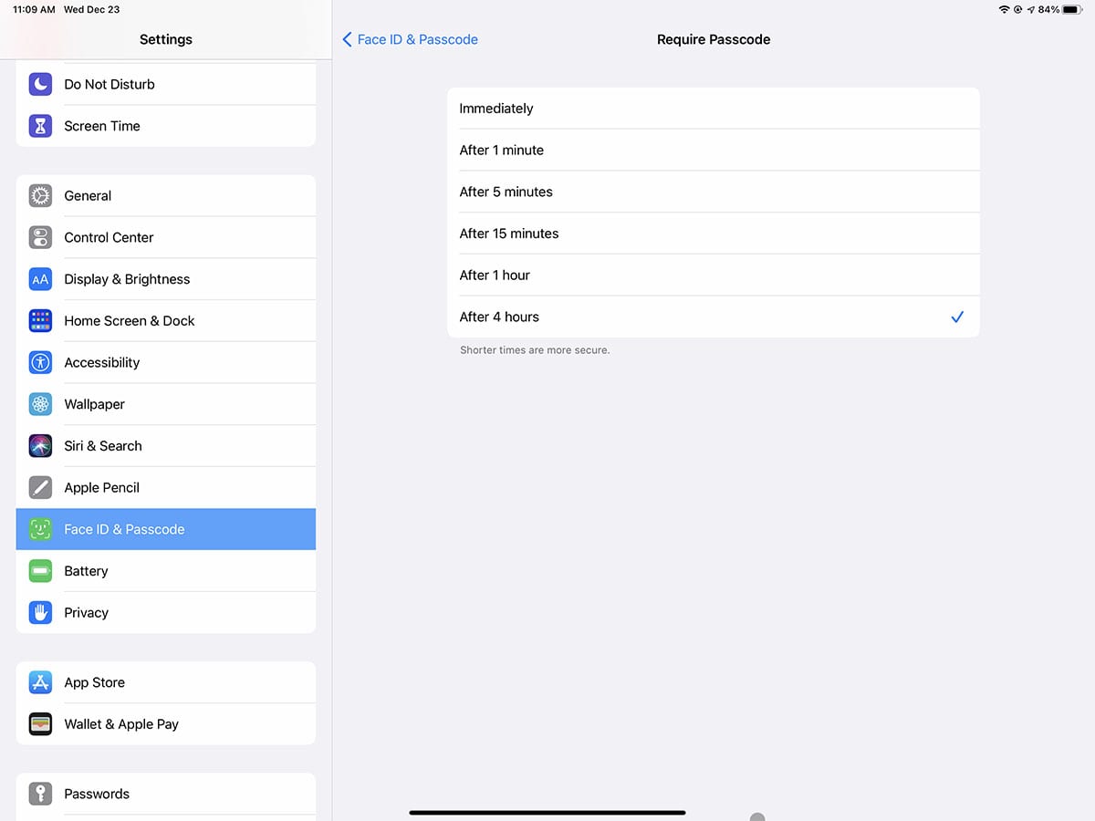Tap the Display & Brightness AA icon
The width and height of the screenshot is (1095, 821).
pos(40,279)
